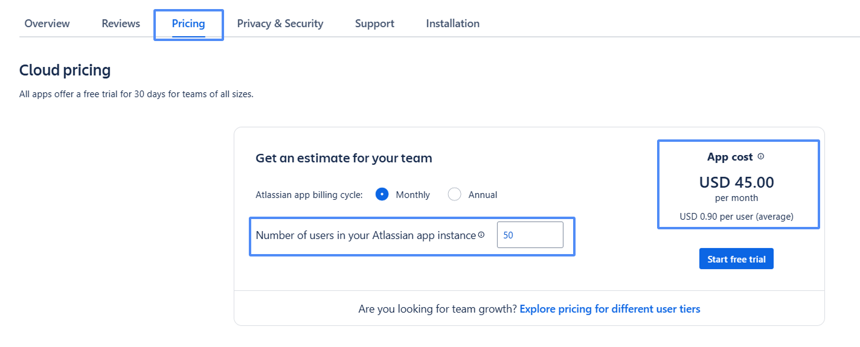Switch to the Installation tab
The width and height of the screenshot is (860, 347).
click(453, 24)
